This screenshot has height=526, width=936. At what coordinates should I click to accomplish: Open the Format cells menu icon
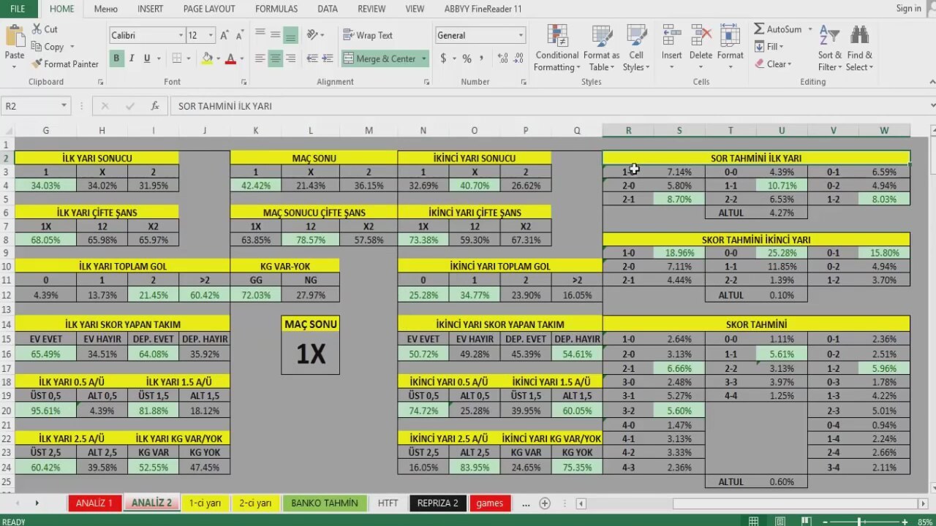730,35
